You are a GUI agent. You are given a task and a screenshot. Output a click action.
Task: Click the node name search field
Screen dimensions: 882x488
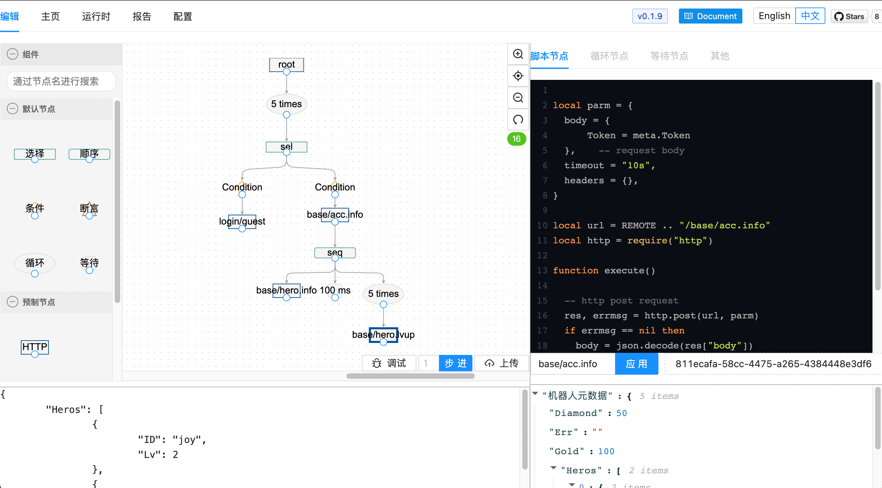[61, 82]
